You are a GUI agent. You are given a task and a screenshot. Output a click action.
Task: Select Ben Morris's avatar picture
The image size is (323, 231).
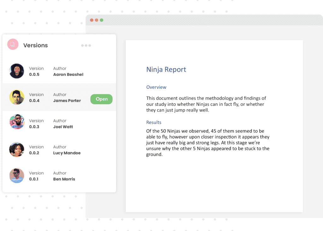(16, 175)
